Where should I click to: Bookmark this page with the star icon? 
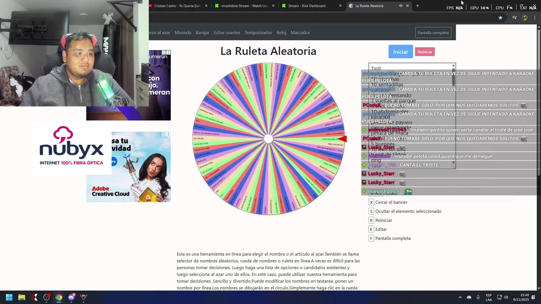click(x=500, y=18)
